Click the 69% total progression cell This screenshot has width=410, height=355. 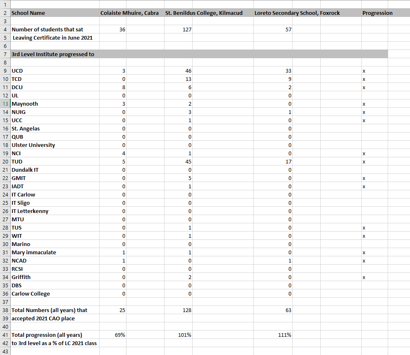120,335
